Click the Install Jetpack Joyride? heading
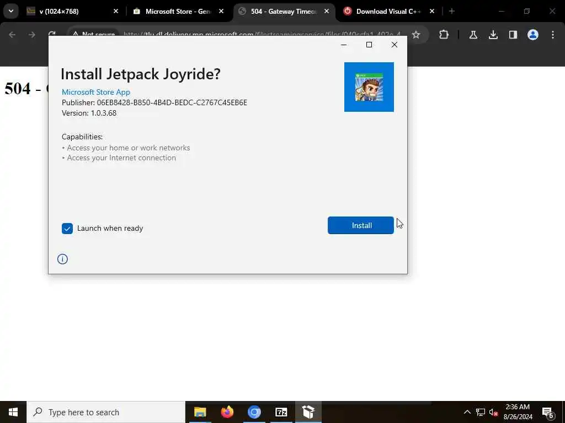Image resolution: width=565 pixels, height=423 pixels. [141, 74]
